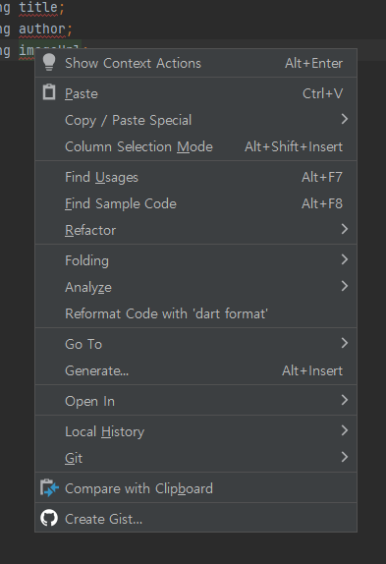
Task: Open the Local History submenu
Action: coord(195,431)
